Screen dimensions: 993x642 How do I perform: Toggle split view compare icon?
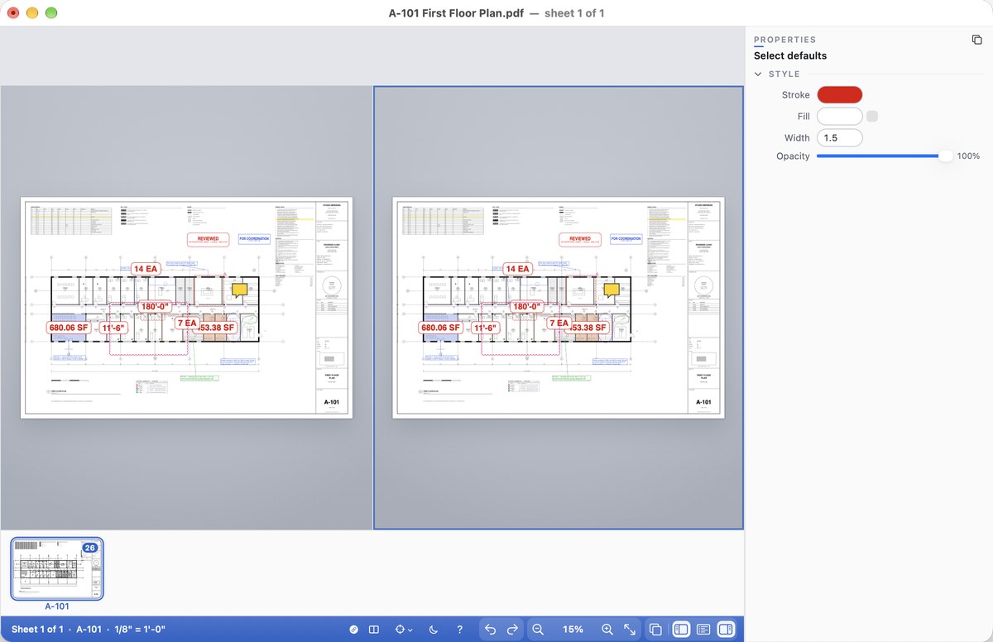(x=374, y=630)
